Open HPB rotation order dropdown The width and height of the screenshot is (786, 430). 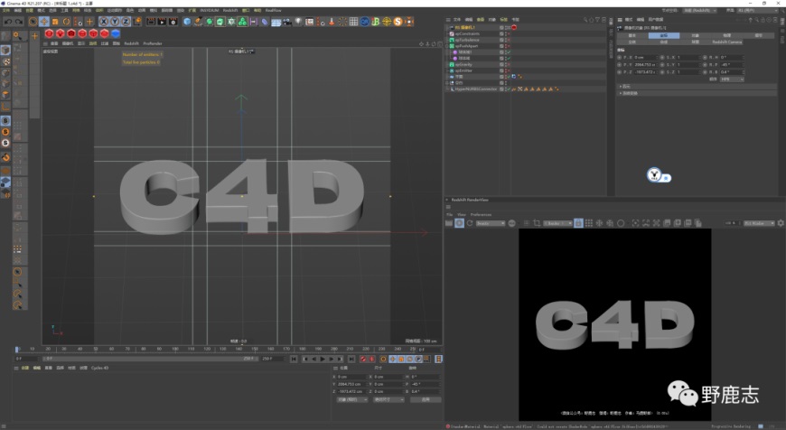point(732,79)
